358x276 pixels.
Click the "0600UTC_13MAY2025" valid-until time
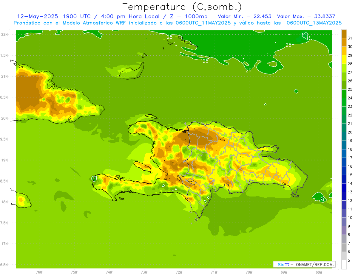coord(314,23)
